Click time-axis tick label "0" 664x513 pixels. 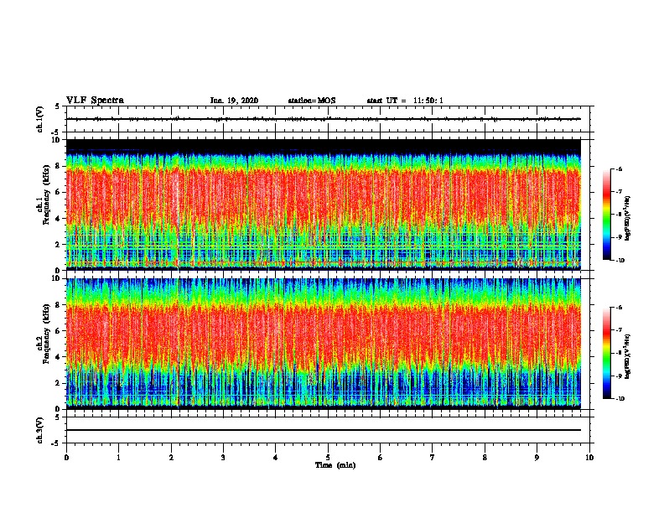tap(66, 458)
